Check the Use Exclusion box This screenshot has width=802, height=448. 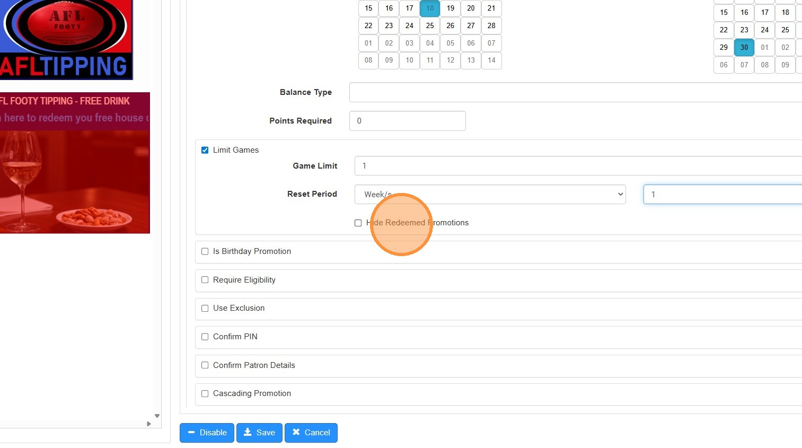[205, 308]
